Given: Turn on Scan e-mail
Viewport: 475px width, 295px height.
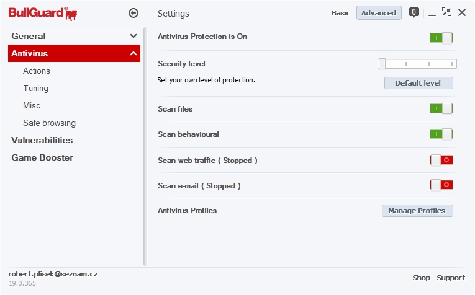Looking at the screenshot, I should coord(441,185).
